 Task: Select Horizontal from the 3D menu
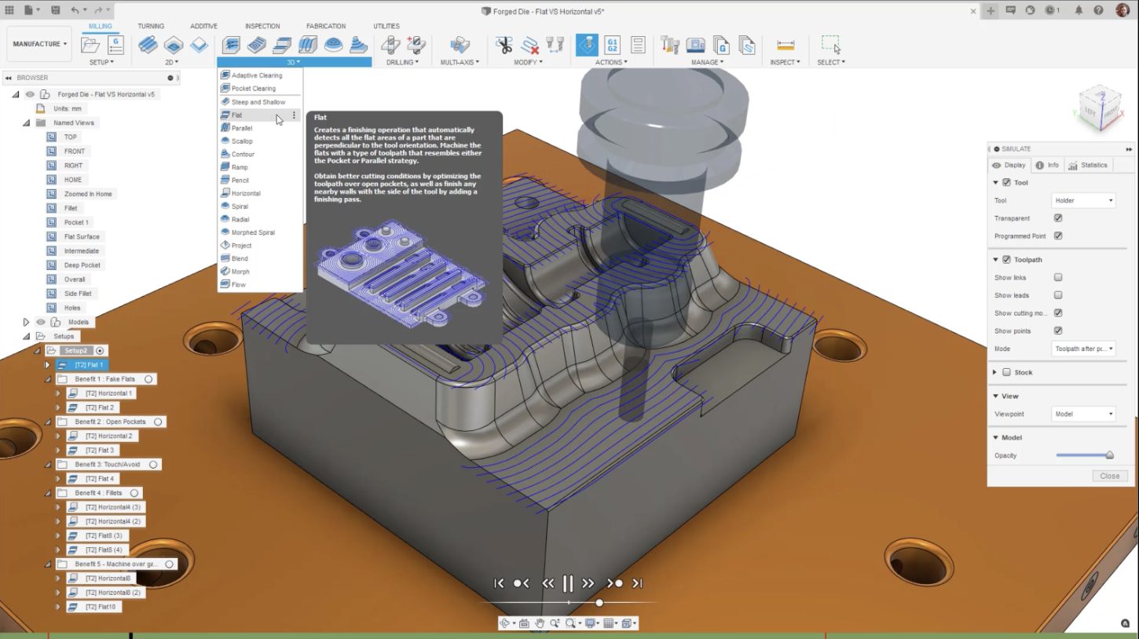[246, 193]
